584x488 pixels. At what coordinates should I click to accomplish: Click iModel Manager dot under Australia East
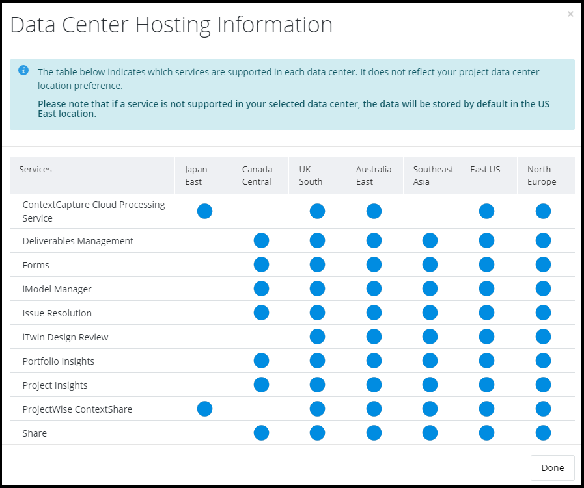(x=374, y=289)
